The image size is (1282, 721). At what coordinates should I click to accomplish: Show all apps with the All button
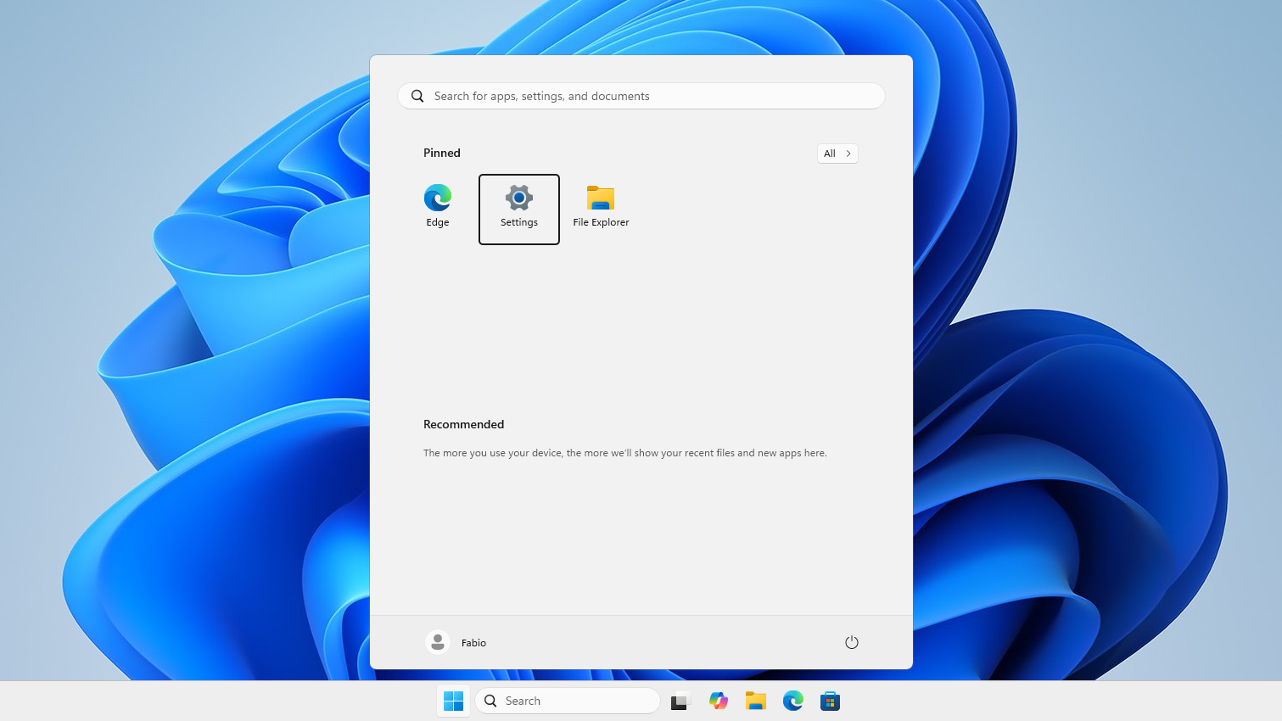(837, 154)
